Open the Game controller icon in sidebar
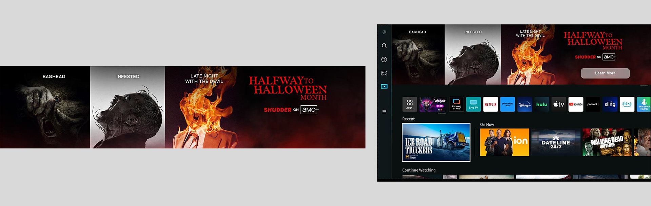The image size is (651, 206). 384,73
